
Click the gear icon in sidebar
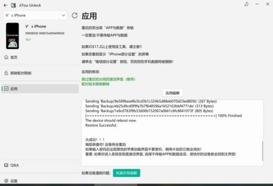tap(6, 181)
